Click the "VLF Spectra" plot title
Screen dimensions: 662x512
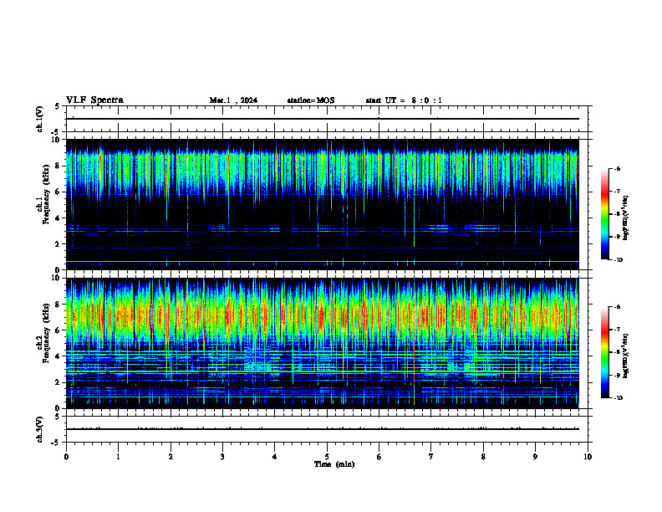[94, 100]
